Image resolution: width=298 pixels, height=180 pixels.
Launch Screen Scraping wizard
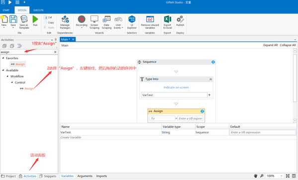[94, 22]
